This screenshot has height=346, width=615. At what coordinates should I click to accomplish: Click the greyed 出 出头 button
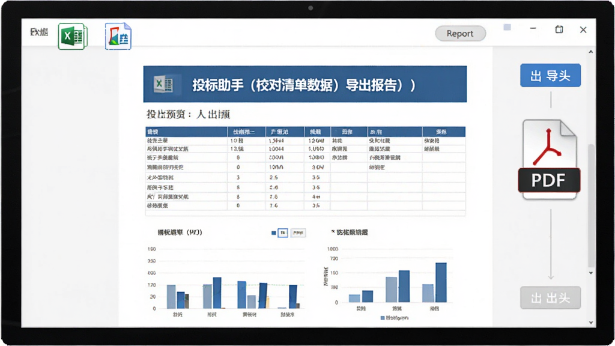tap(550, 298)
